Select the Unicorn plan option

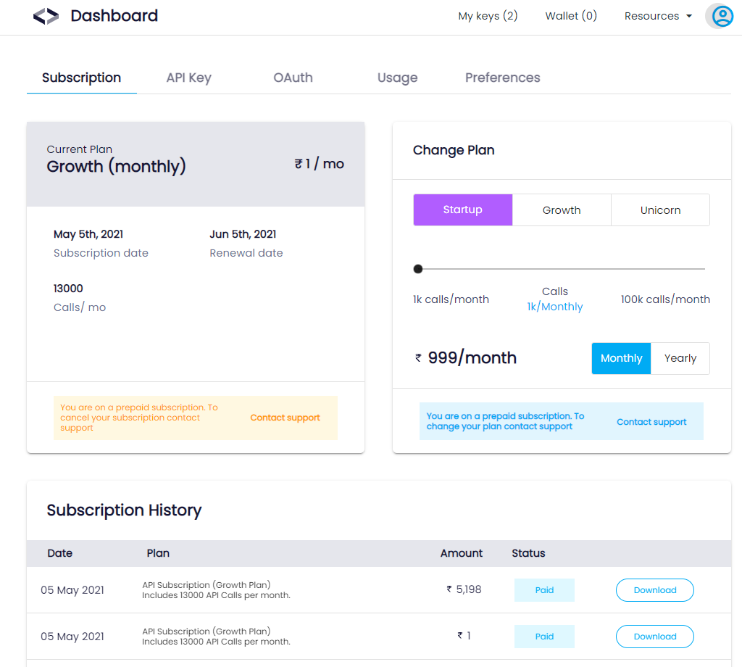click(x=661, y=210)
